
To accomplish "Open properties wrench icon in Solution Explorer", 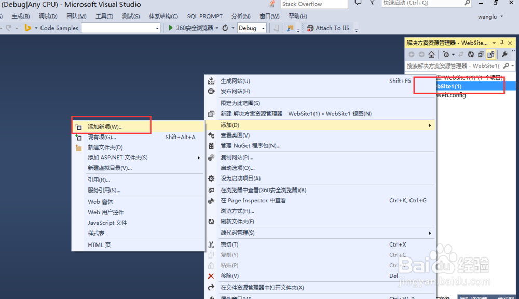I will pos(504,55).
